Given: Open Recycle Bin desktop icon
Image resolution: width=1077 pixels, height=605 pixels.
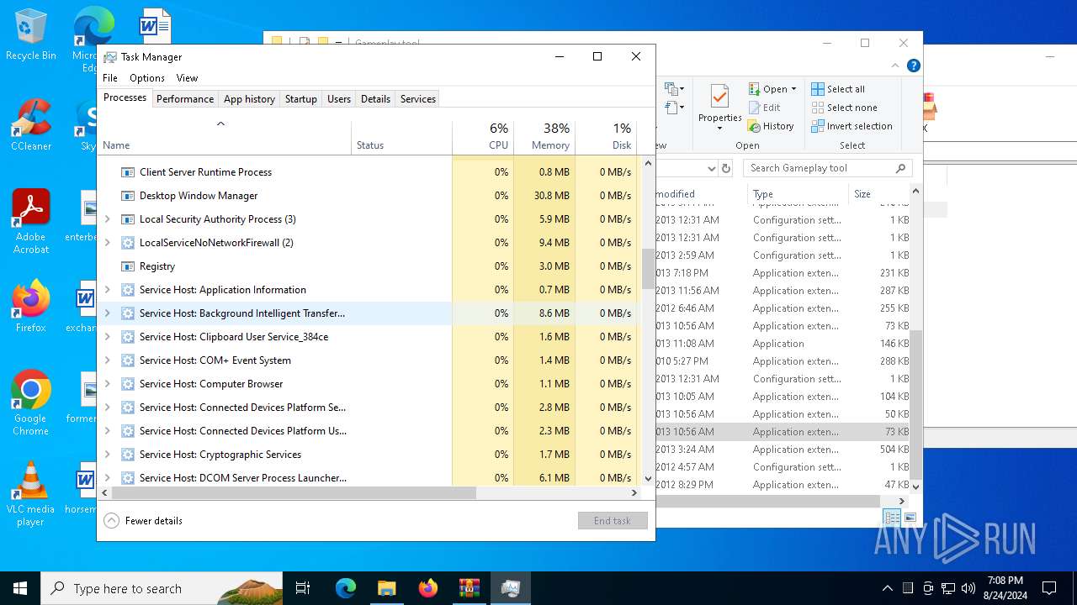Looking at the screenshot, I should click(x=31, y=34).
